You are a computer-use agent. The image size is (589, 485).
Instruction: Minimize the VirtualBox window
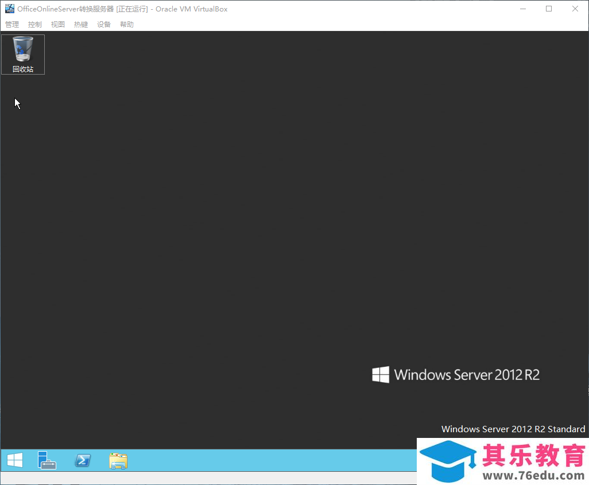point(523,9)
